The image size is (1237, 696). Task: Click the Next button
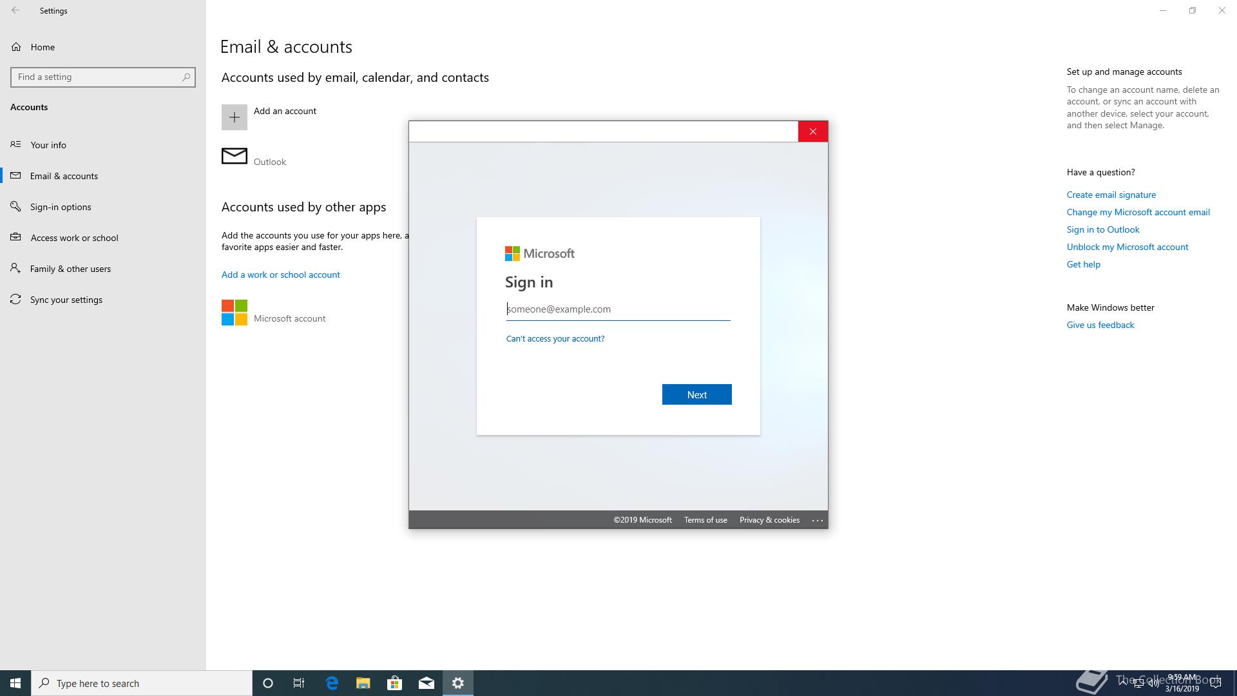click(x=697, y=394)
